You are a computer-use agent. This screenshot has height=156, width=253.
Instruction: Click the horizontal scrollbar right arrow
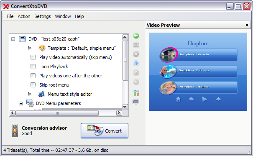119,113
